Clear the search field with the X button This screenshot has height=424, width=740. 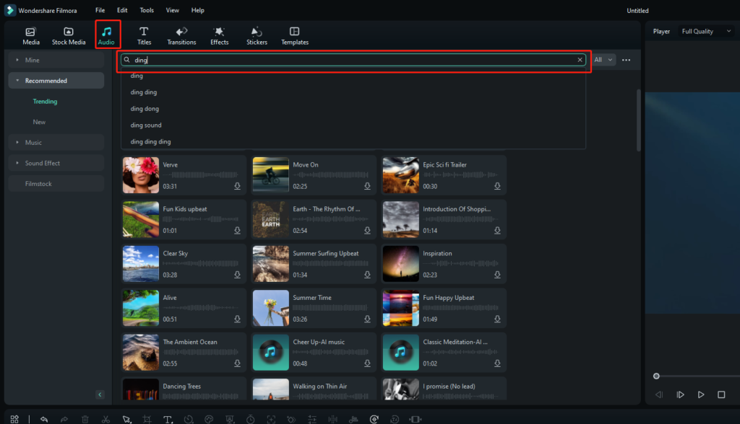click(580, 60)
